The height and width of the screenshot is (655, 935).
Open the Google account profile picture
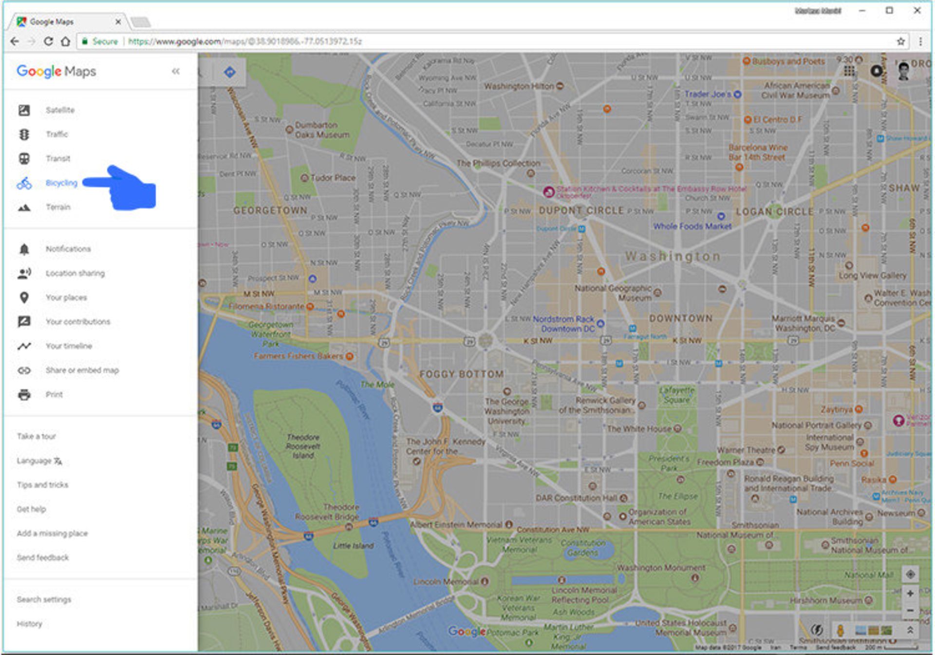904,71
